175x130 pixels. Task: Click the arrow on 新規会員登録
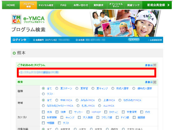[168, 5]
